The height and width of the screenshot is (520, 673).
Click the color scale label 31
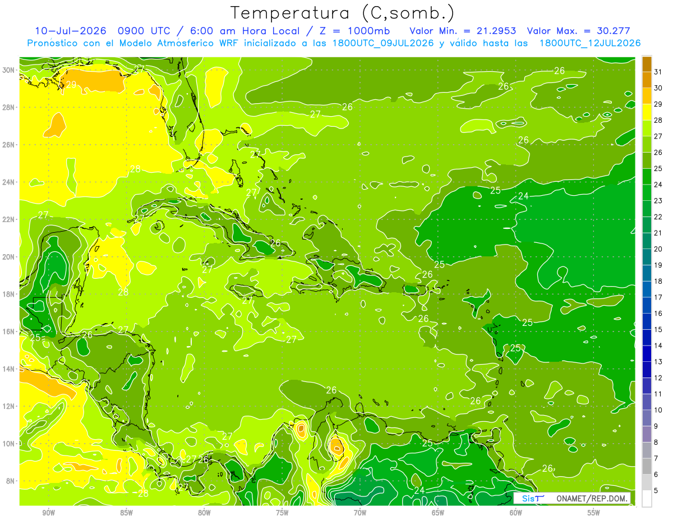659,72
